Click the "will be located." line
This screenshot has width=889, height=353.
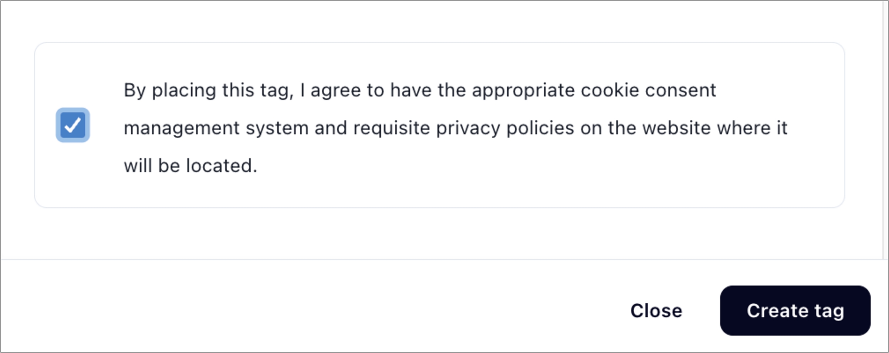(190, 166)
